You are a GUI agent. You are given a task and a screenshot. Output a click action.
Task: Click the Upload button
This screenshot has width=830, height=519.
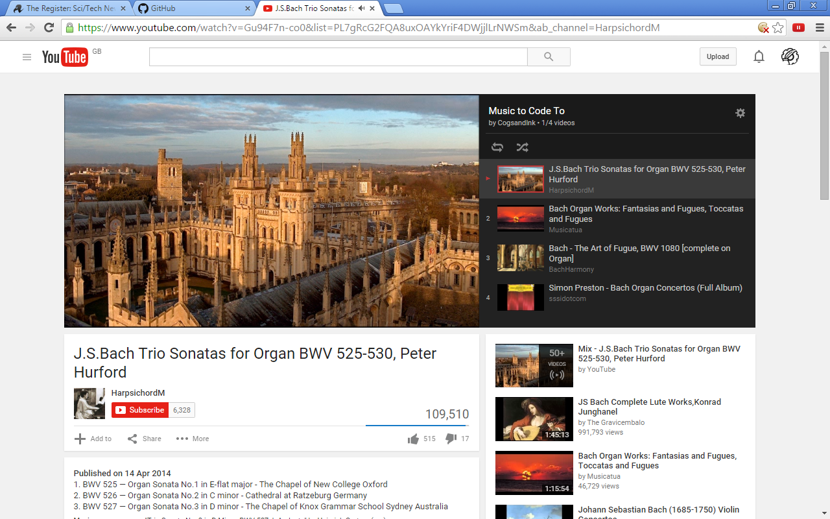[718, 56]
